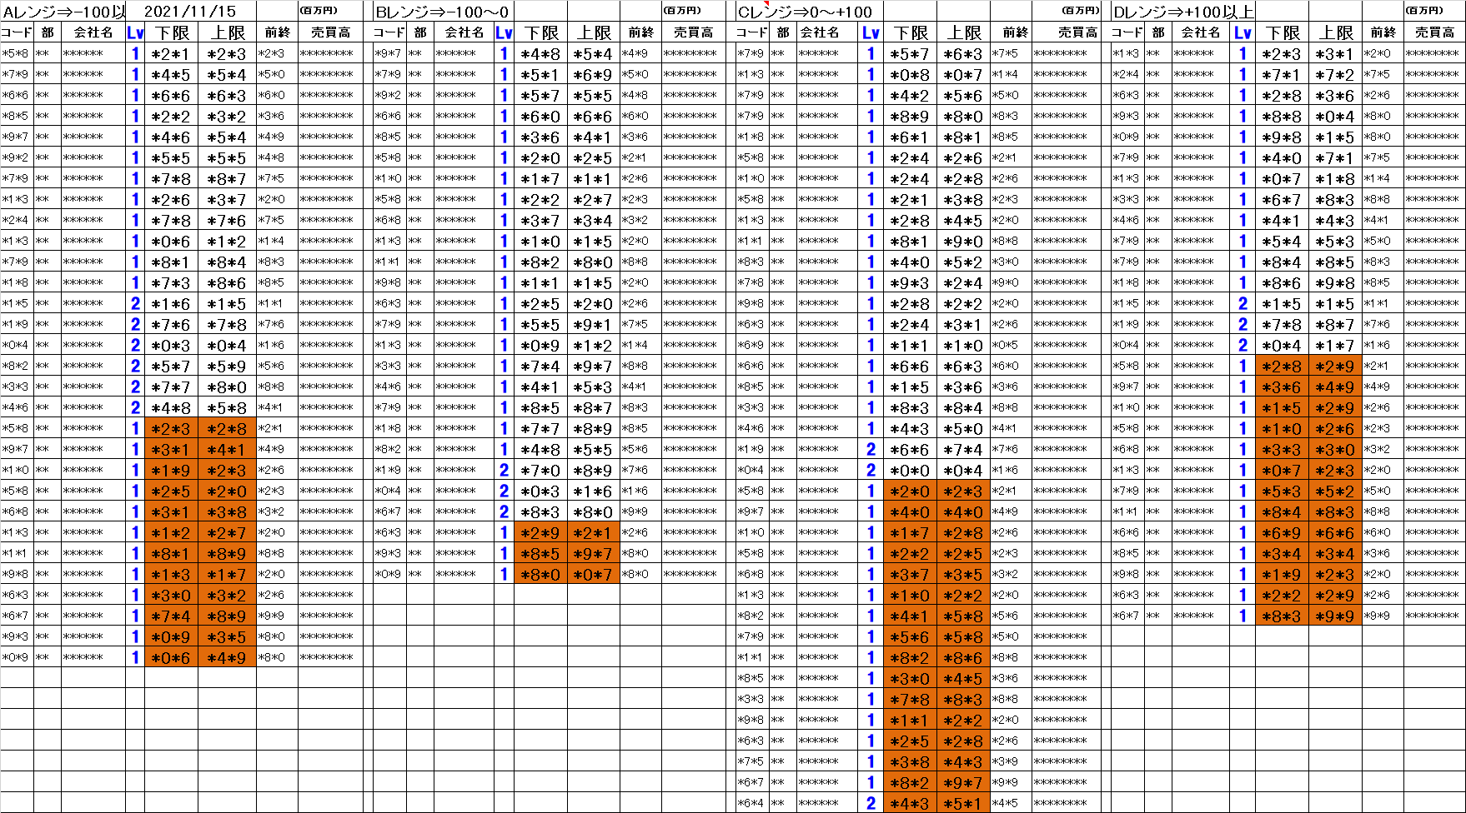1466x813 pixels.
Task: Click orange Dレンジ 下限 cell *6*9
Action: tap(1283, 532)
